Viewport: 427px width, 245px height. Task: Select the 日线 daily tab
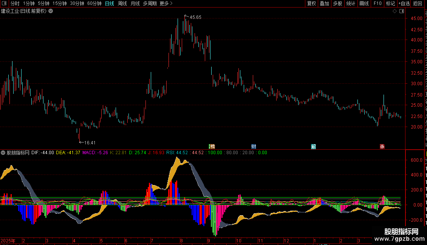point(110,3)
